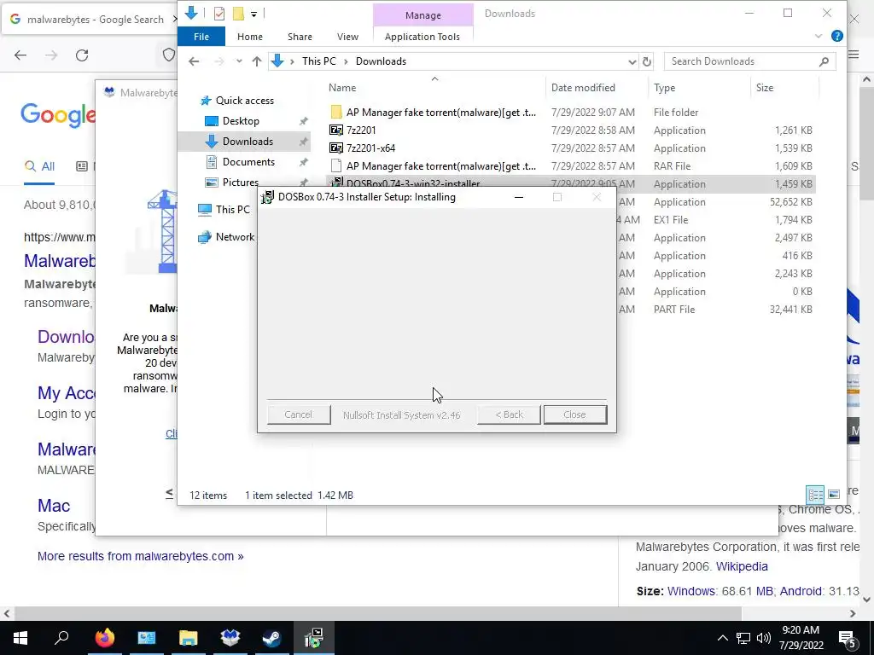This screenshot has height=655, width=874.
Task: Open the View ribbon tab
Action: point(348,36)
